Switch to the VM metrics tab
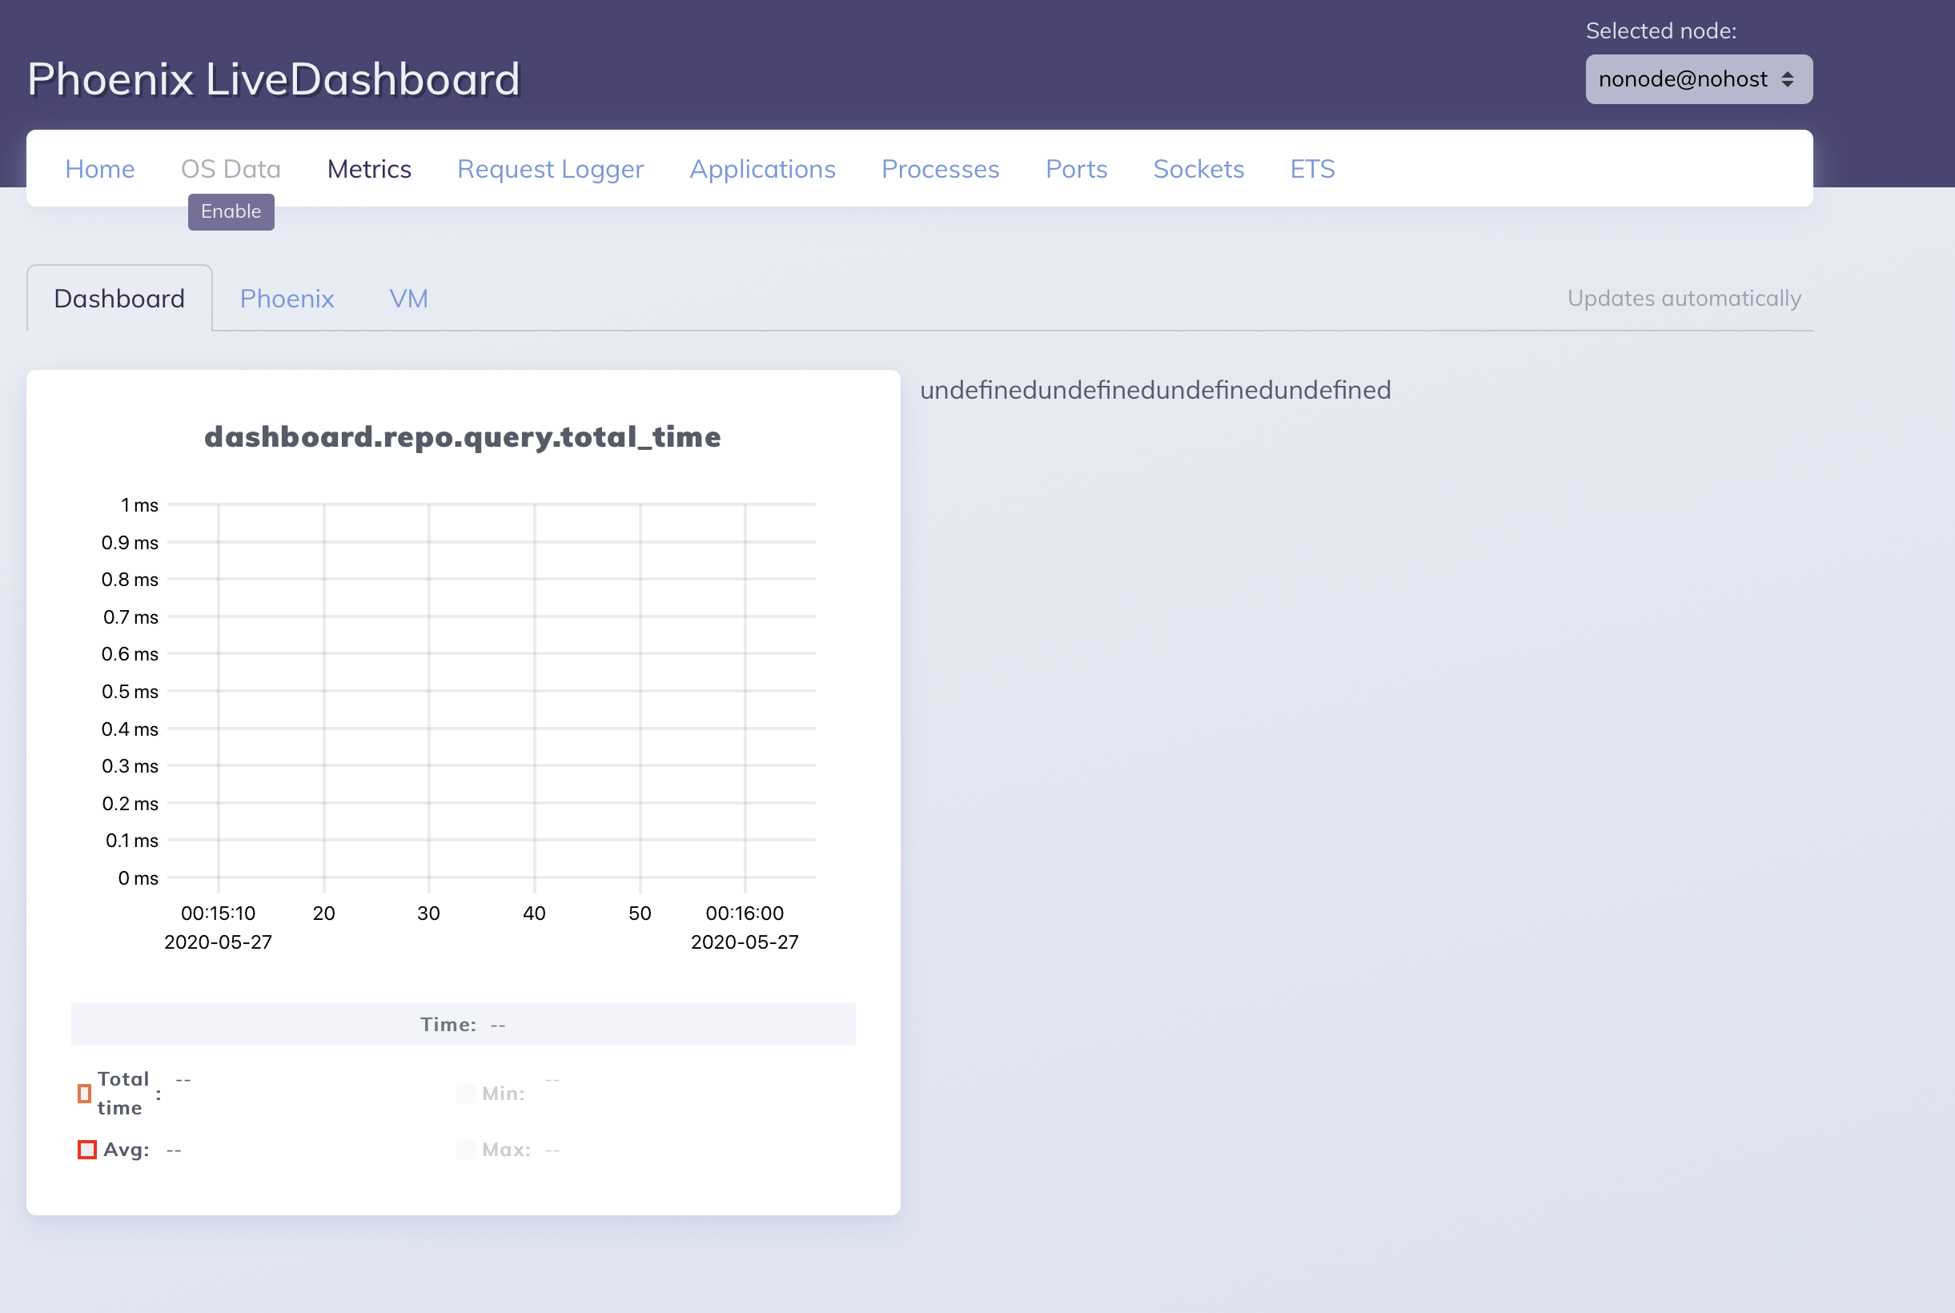1955x1313 pixels. (408, 298)
